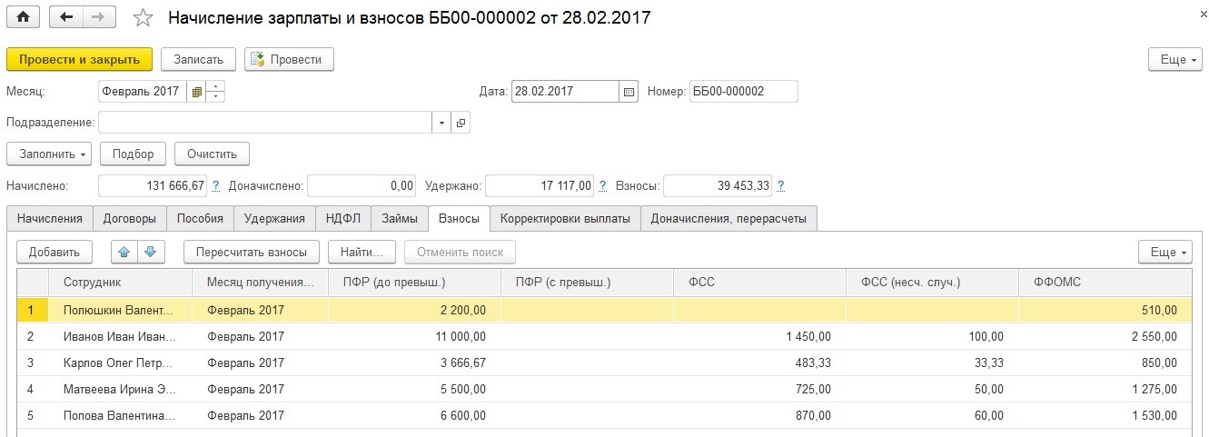Switch to the НДФЛ tab
This screenshot has width=1209, height=437.
(343, 218)
